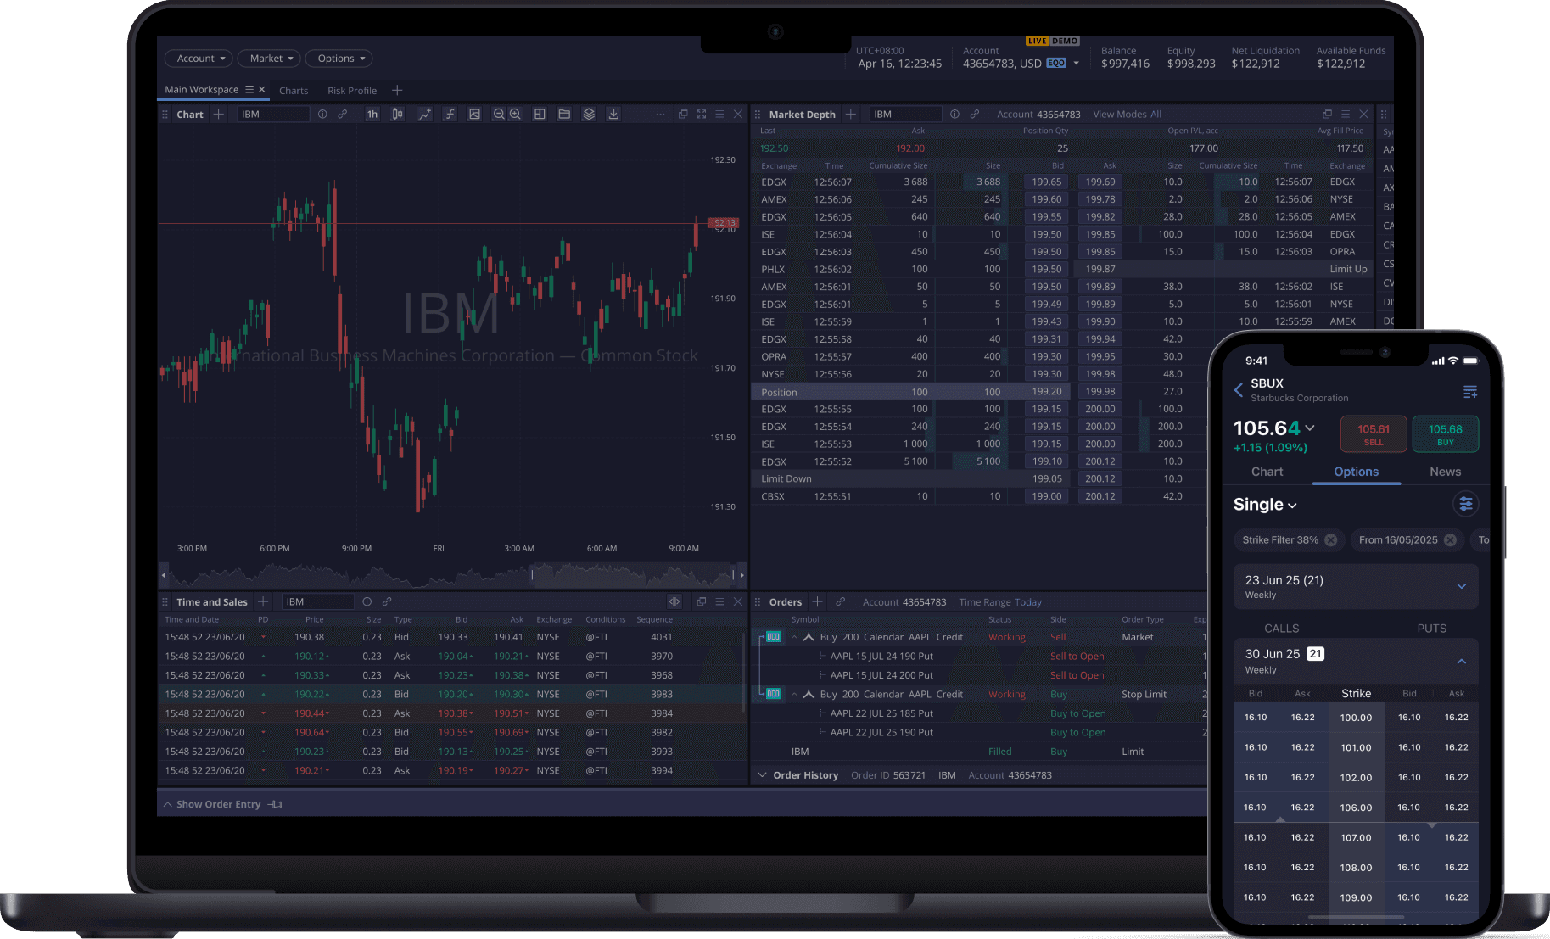Switch to the Charts workspace tab
Screen dimensions: 1550x939
click(x=294, y=91)
